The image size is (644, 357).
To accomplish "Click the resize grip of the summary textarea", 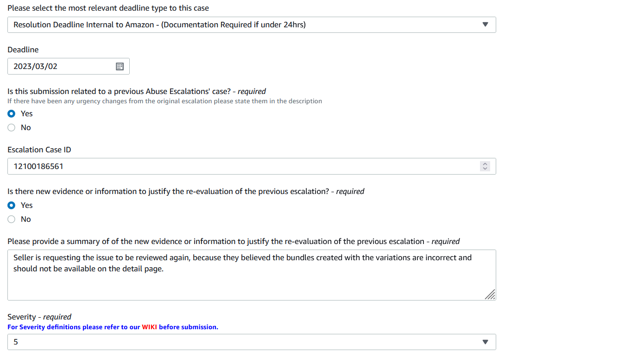I will point(490,294).
